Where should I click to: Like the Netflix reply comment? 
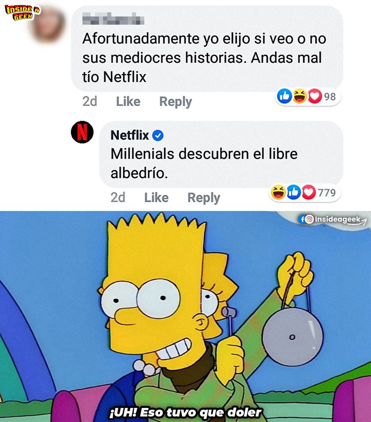pyautogui.click(x=157, y=197)
